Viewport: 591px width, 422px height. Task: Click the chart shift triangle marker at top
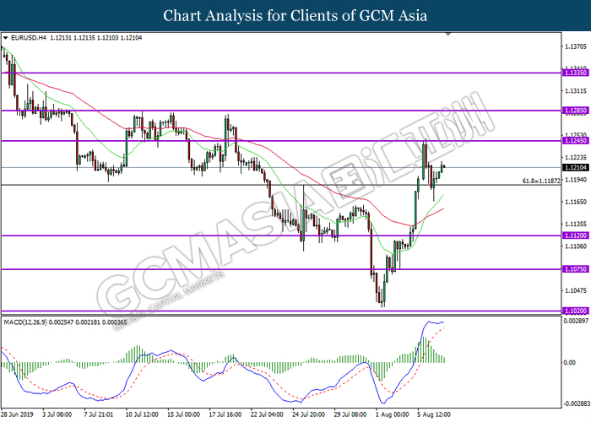coord(448,35)
